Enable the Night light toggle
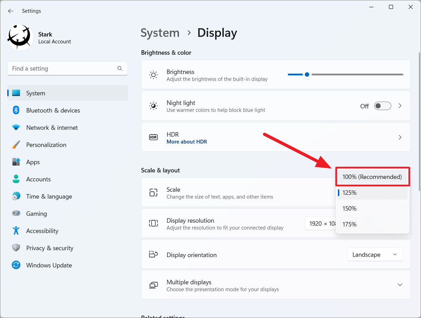The width and height of the screenshot is (421, 318). coord(382,106)
